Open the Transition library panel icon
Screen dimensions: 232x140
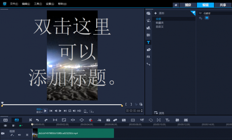(x=148, y=35)
